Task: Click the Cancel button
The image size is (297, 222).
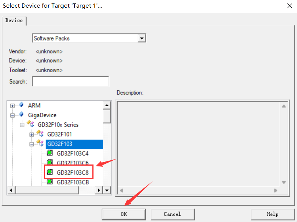Action: coord(172,214)
